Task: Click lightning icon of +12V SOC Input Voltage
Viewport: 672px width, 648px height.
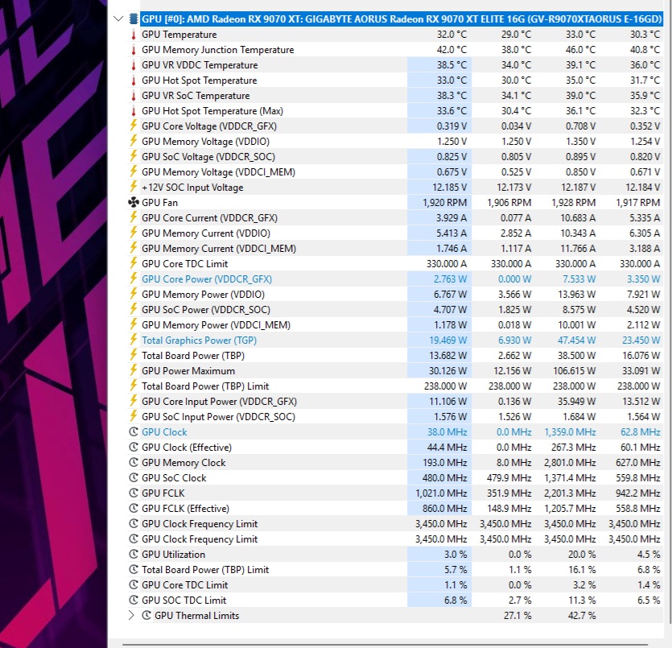Action: point(134,187)
